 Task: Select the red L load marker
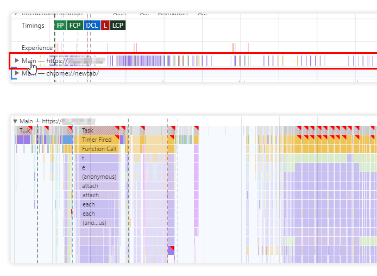click(105, 25)
